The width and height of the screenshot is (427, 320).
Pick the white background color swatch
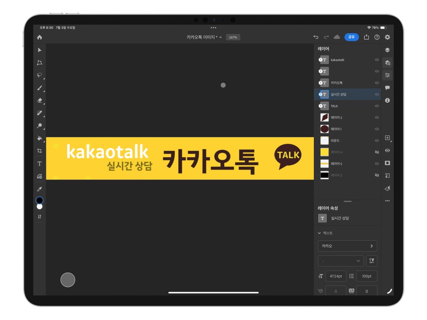[40, 207]
